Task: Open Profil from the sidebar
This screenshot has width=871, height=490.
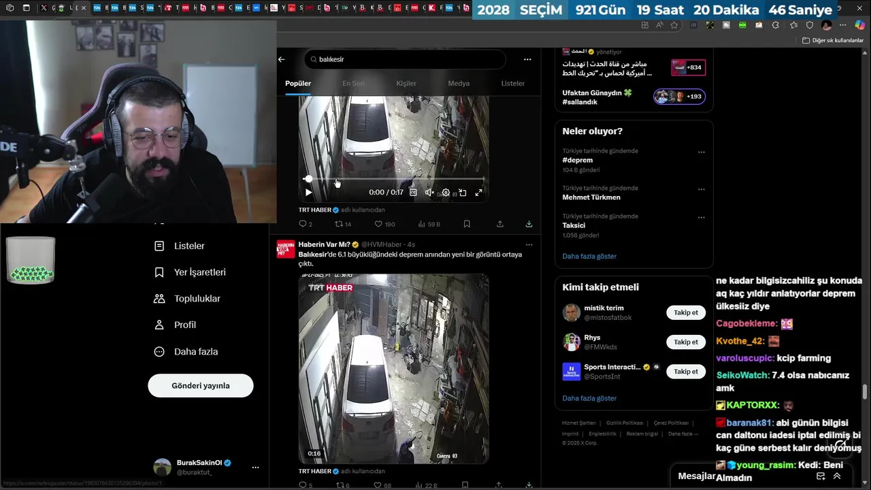Action: [175, 325]
